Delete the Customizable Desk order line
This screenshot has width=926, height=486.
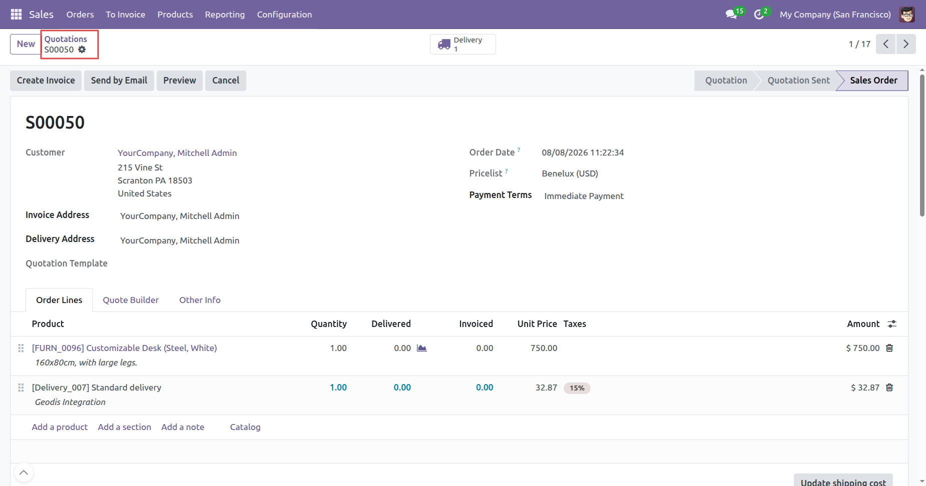click(889, 348)
